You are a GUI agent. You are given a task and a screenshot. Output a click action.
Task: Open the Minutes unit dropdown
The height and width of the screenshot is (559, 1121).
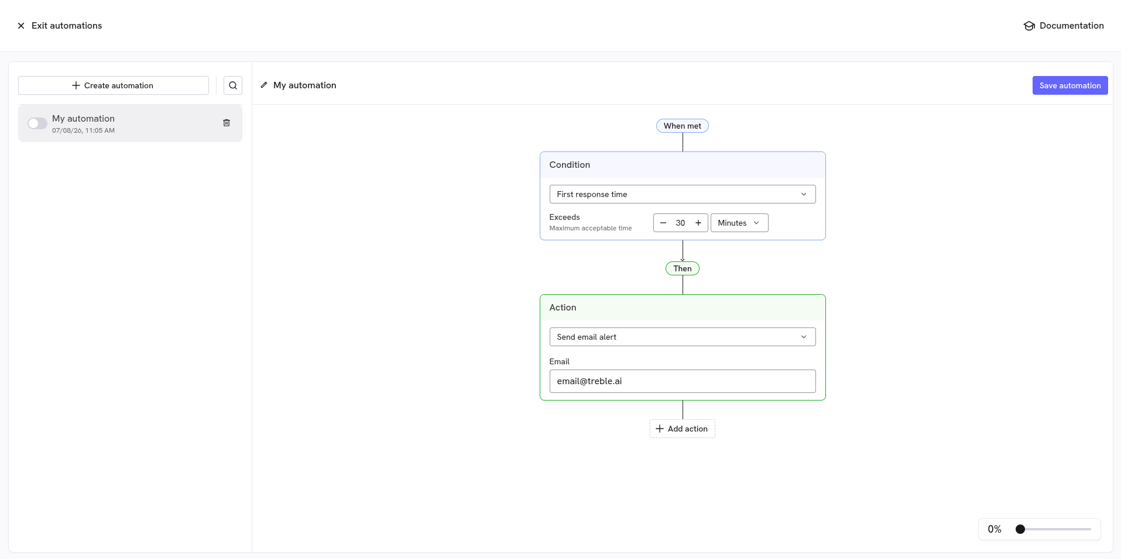(x=739, y=223)
